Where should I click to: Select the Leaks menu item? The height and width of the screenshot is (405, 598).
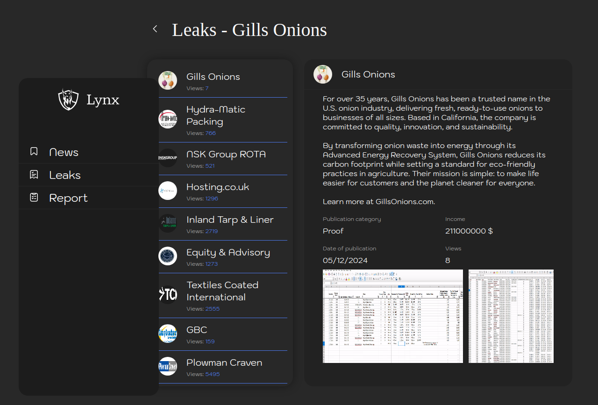click(65, 175)
